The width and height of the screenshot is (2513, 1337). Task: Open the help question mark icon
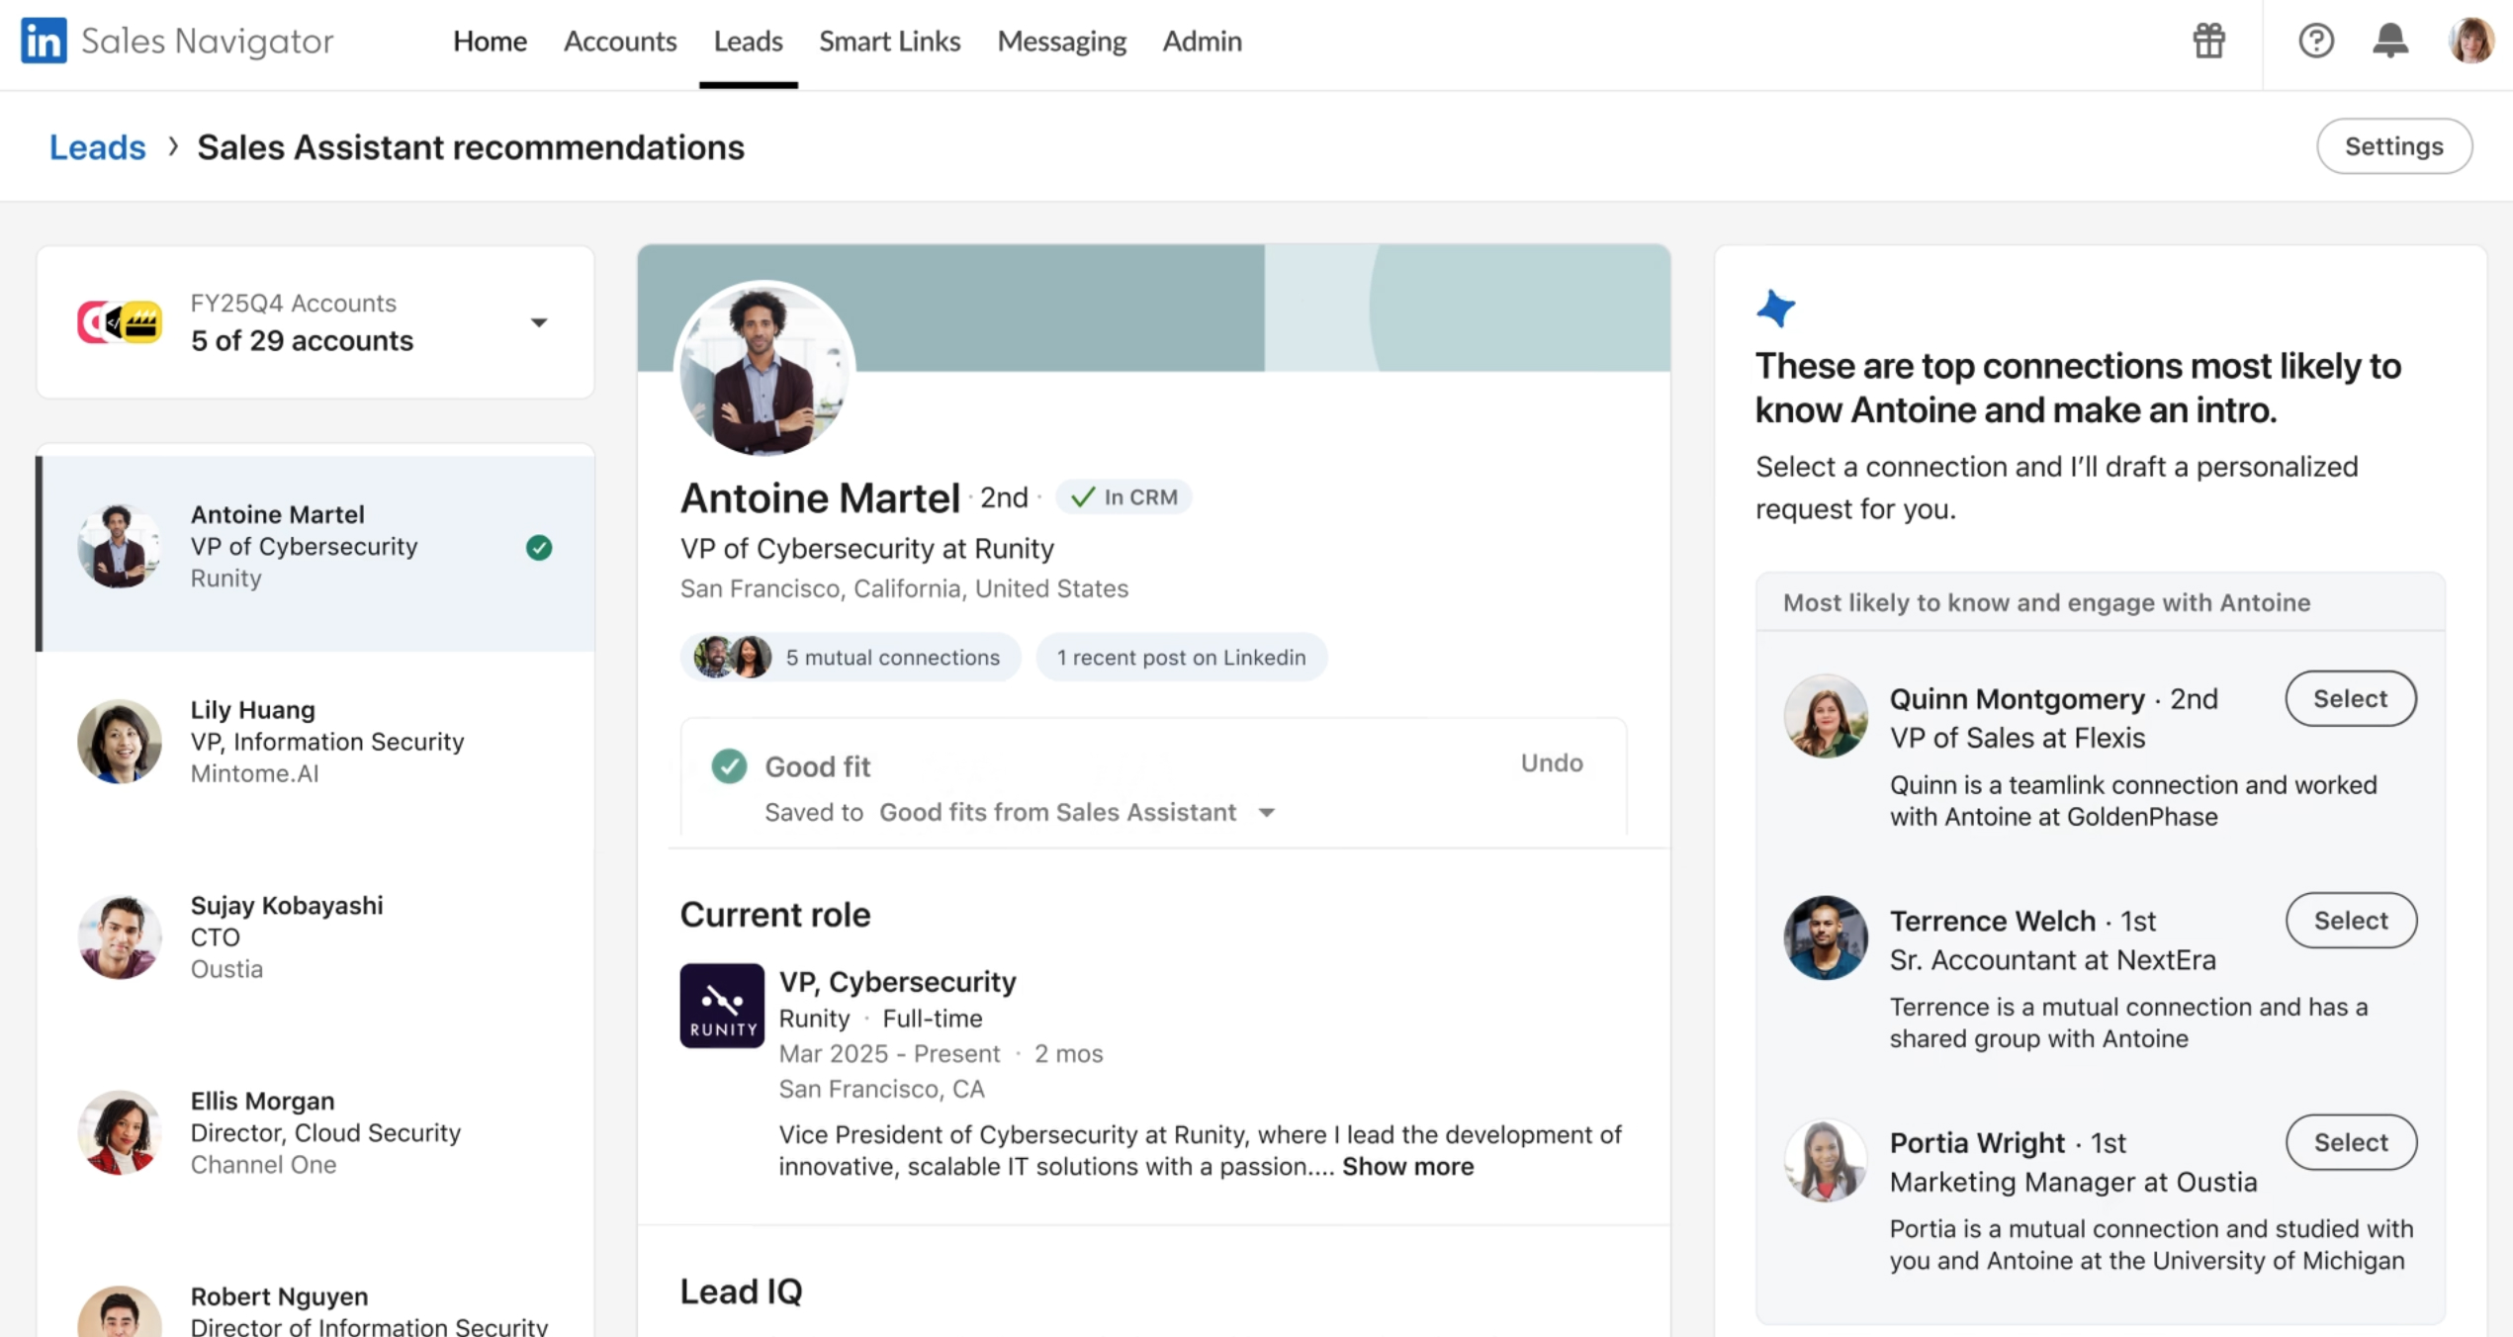click(x=2315, y=41)
